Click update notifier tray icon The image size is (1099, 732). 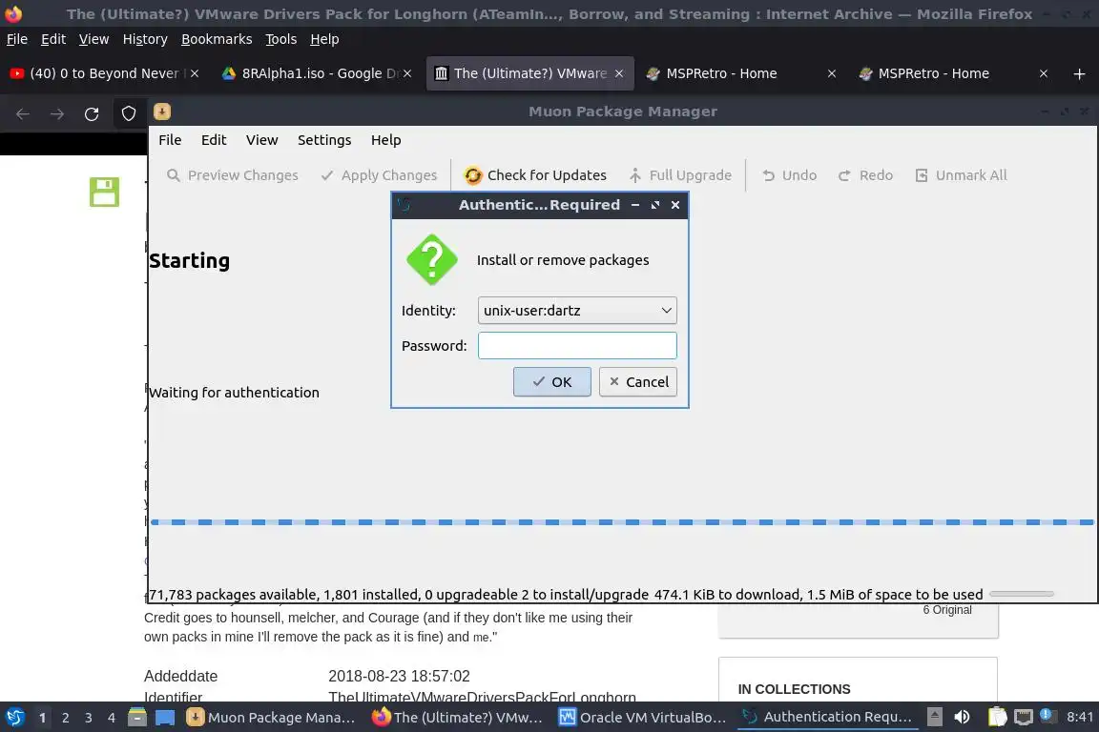pos(1046,715)
